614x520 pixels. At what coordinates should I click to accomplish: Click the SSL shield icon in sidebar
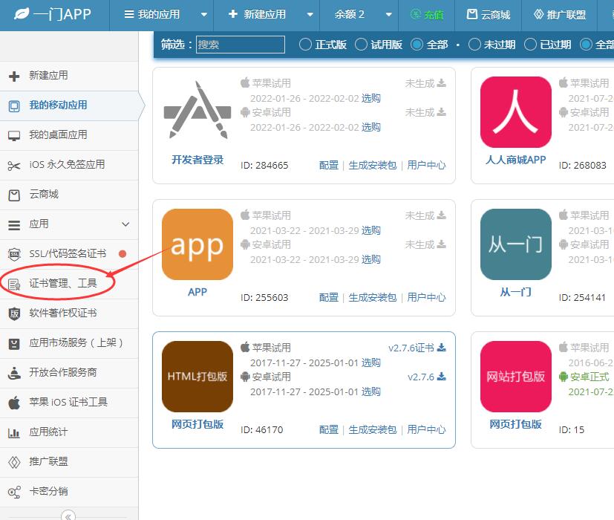[14, 254]
